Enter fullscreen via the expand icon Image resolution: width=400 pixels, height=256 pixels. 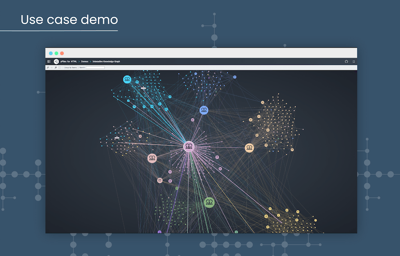click(x=353, y=61)
